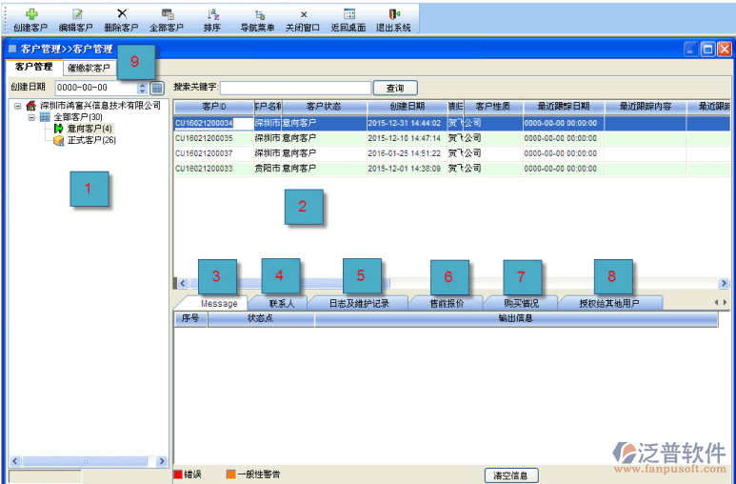Select the 深圳市鸿富兴信息技术有限公司 tree root
The width and height of the screenshot is (736, 484).
tap(100, 105)
